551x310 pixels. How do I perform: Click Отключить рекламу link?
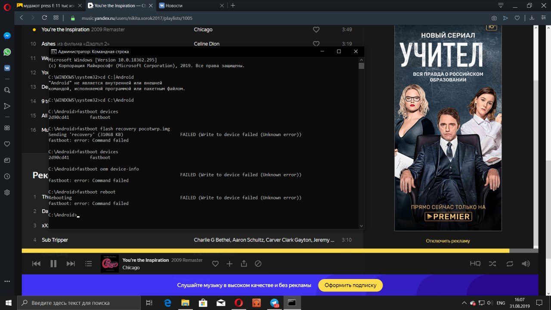coord(448,241)
